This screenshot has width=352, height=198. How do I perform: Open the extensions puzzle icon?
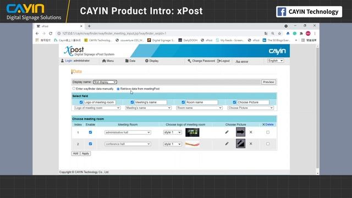tap(301, 34)
